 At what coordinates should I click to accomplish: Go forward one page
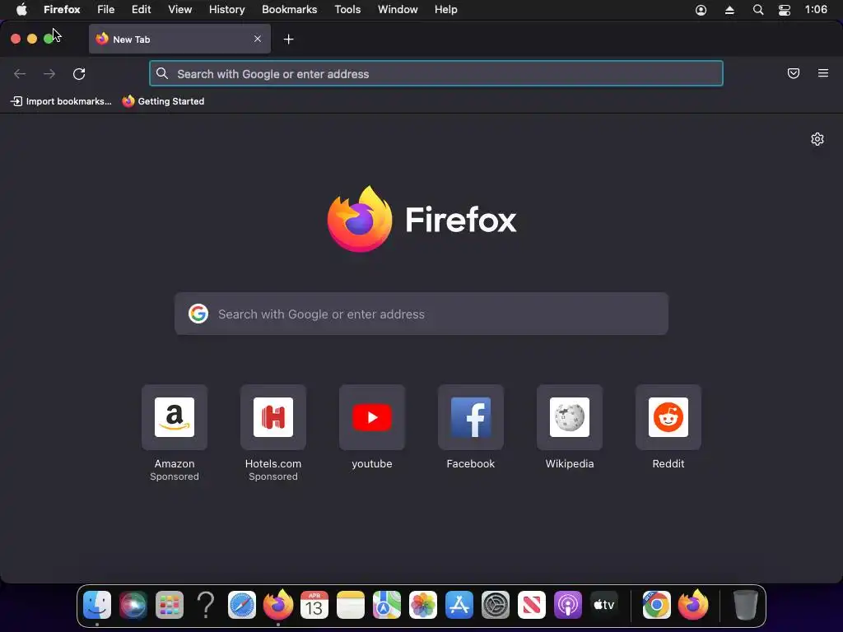tap(49, 73)
